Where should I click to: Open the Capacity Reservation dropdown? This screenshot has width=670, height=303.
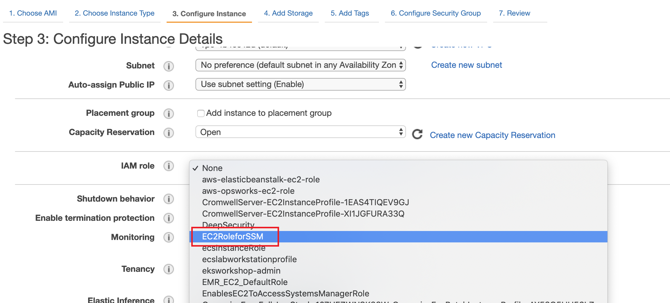(300, 132)
